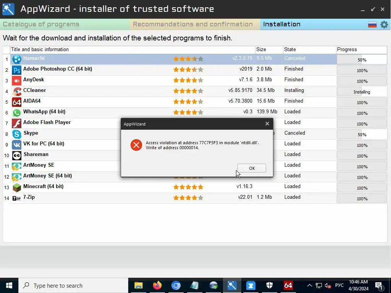
Task: Select the 7-Zip program name
Action: (29, 197)
